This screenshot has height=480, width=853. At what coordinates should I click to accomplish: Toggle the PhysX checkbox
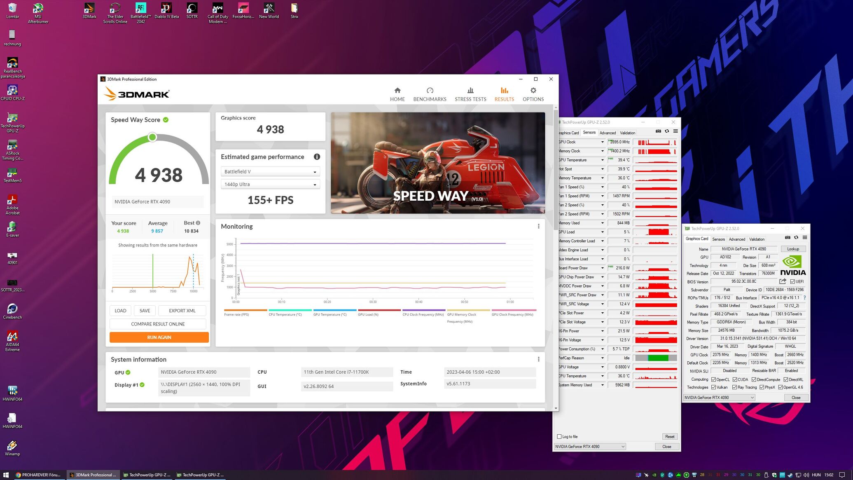(x=762, y=387)
